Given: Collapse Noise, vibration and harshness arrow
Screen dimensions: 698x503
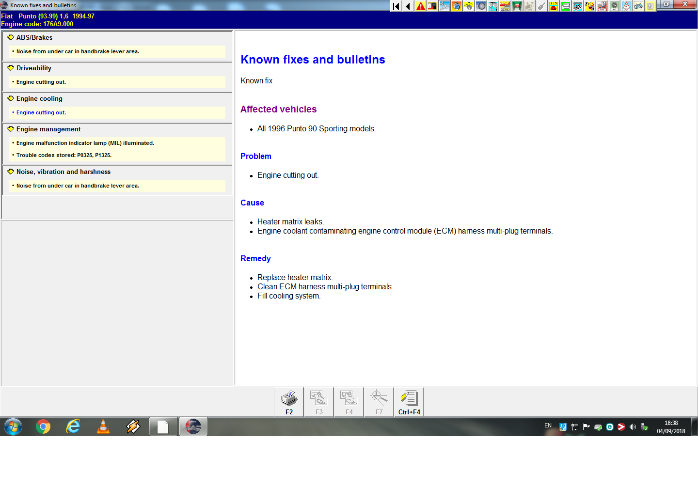Looking at the screenshot, I should [x=11, y=172].
